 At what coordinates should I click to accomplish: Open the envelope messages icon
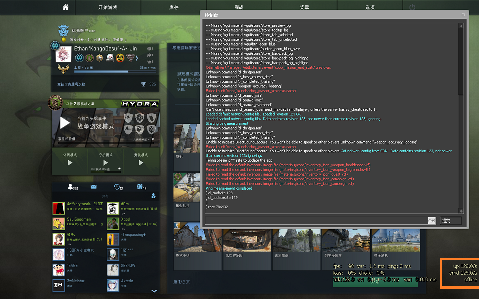(x=93, y=187)
